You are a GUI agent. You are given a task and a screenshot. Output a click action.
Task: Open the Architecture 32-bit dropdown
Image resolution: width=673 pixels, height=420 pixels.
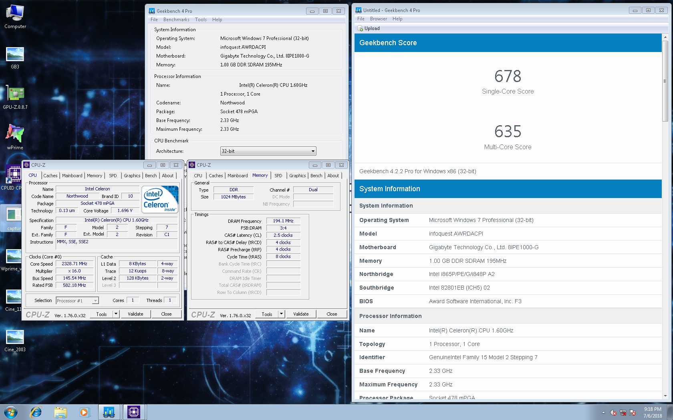pyautogui.click(x=268, y=151)
